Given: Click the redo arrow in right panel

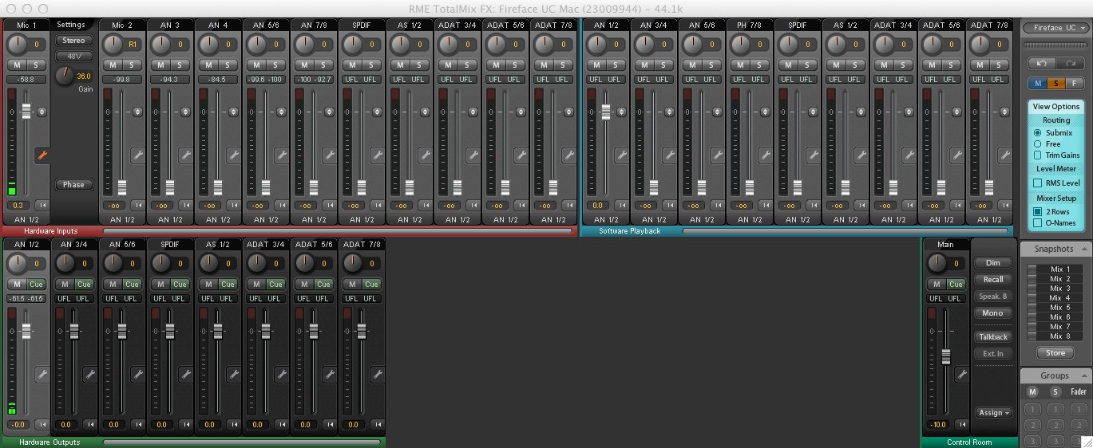Looking at the screenshot, I should (x=1070, y=63).
